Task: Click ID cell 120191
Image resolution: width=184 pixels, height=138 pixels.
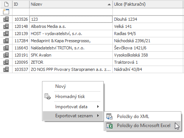Action: [21, 55]
